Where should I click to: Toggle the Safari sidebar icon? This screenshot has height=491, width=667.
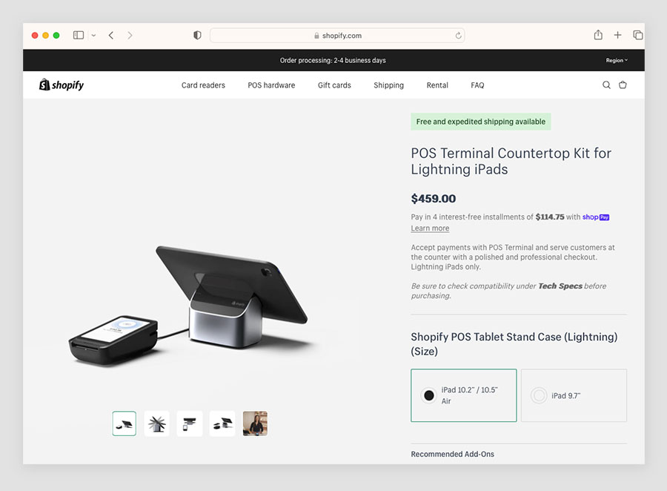click(x=79, y=36)
